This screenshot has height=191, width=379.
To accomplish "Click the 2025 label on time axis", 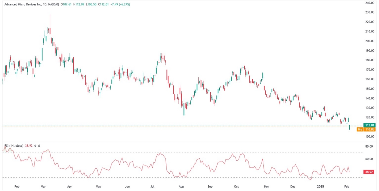I will (x=321, y=186).
